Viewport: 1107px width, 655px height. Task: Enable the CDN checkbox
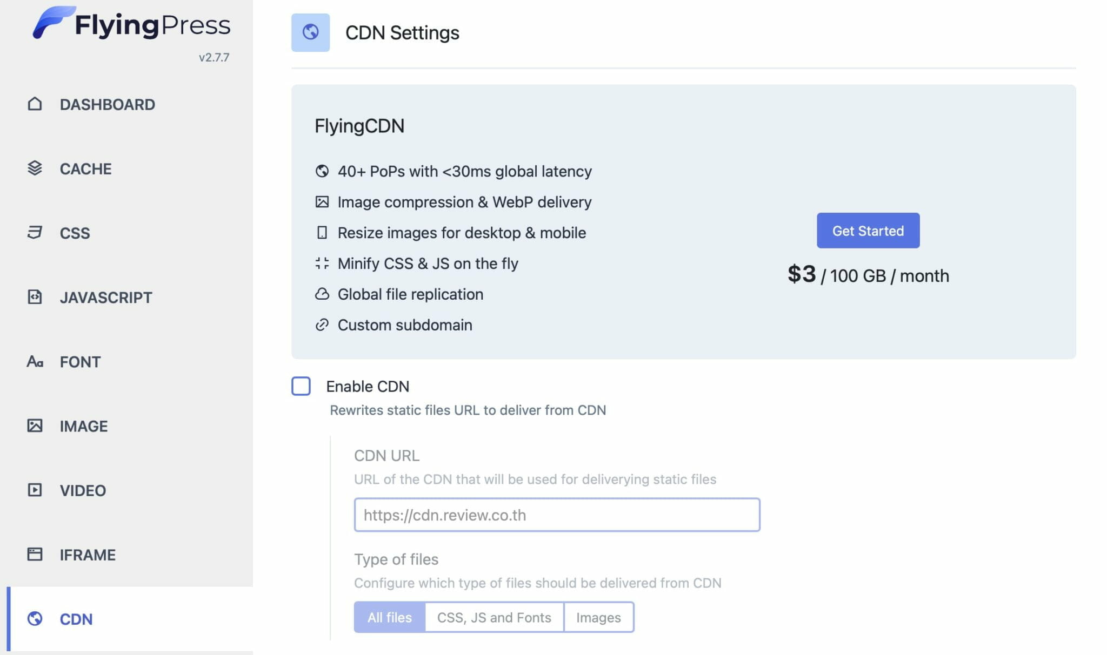301,386
